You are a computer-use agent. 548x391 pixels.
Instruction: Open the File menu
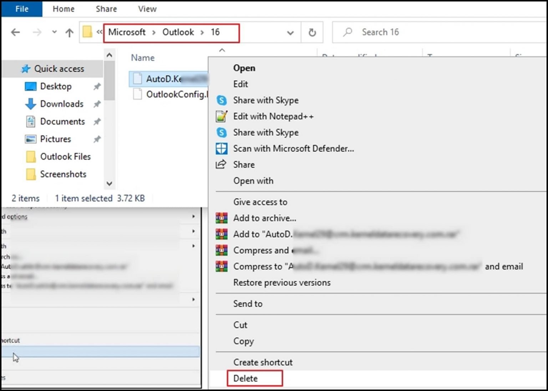point(22,9)
